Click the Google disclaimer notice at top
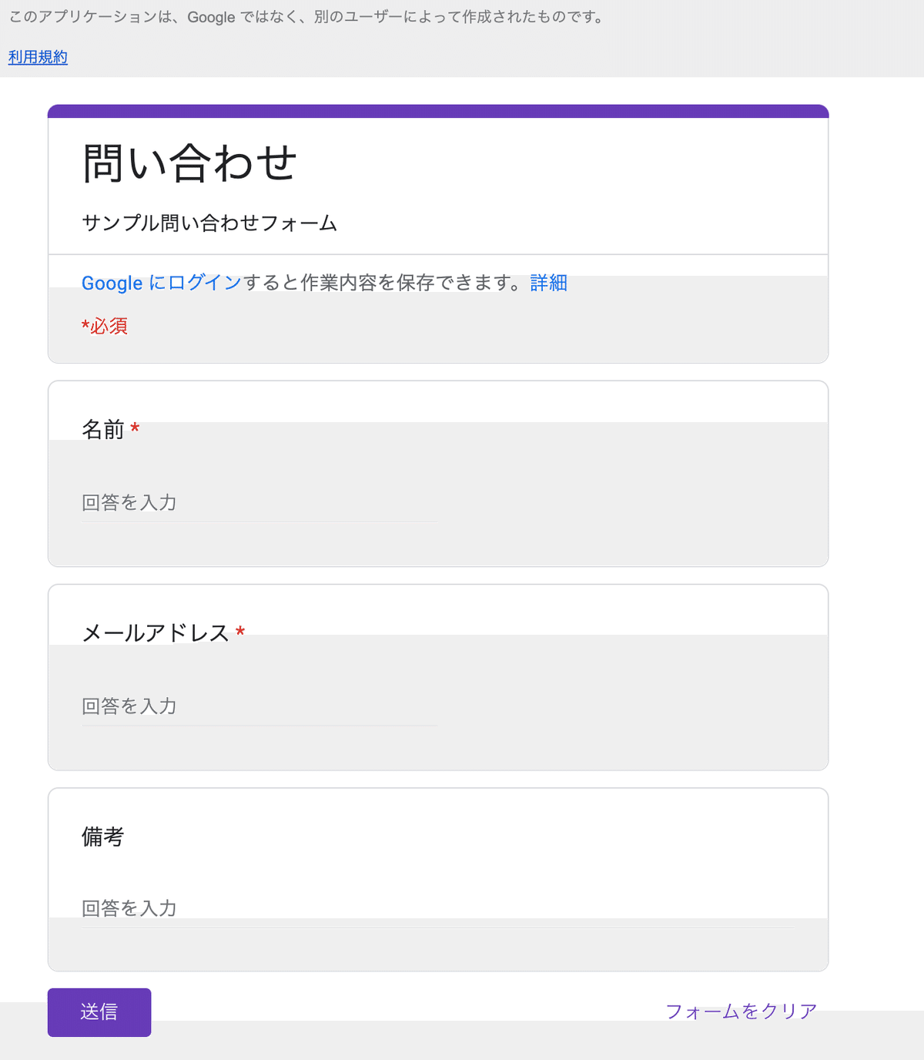Viewport: 924px width, 1060px height. [x=307, y=17]
